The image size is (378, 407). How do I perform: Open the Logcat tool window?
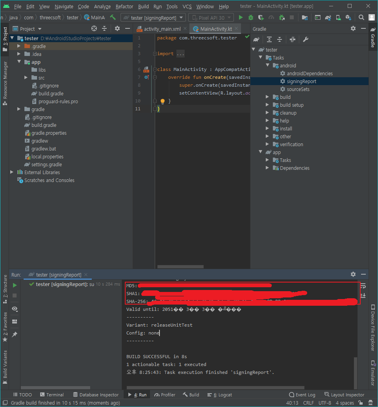click(220, 394)
